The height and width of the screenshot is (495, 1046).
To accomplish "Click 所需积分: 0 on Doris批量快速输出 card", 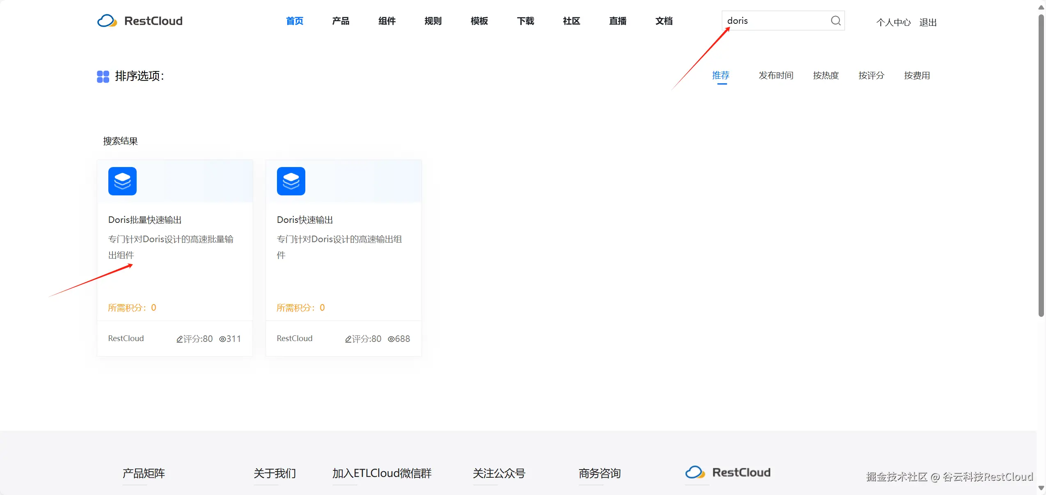I will pyautogui.click(x=132, y=308).
